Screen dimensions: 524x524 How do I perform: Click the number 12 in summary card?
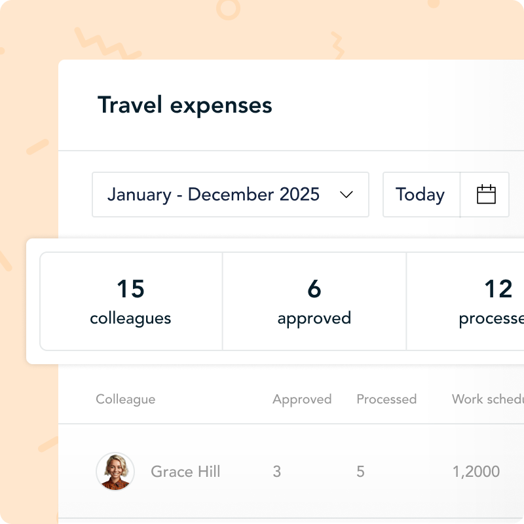click(x=498, y=289)
